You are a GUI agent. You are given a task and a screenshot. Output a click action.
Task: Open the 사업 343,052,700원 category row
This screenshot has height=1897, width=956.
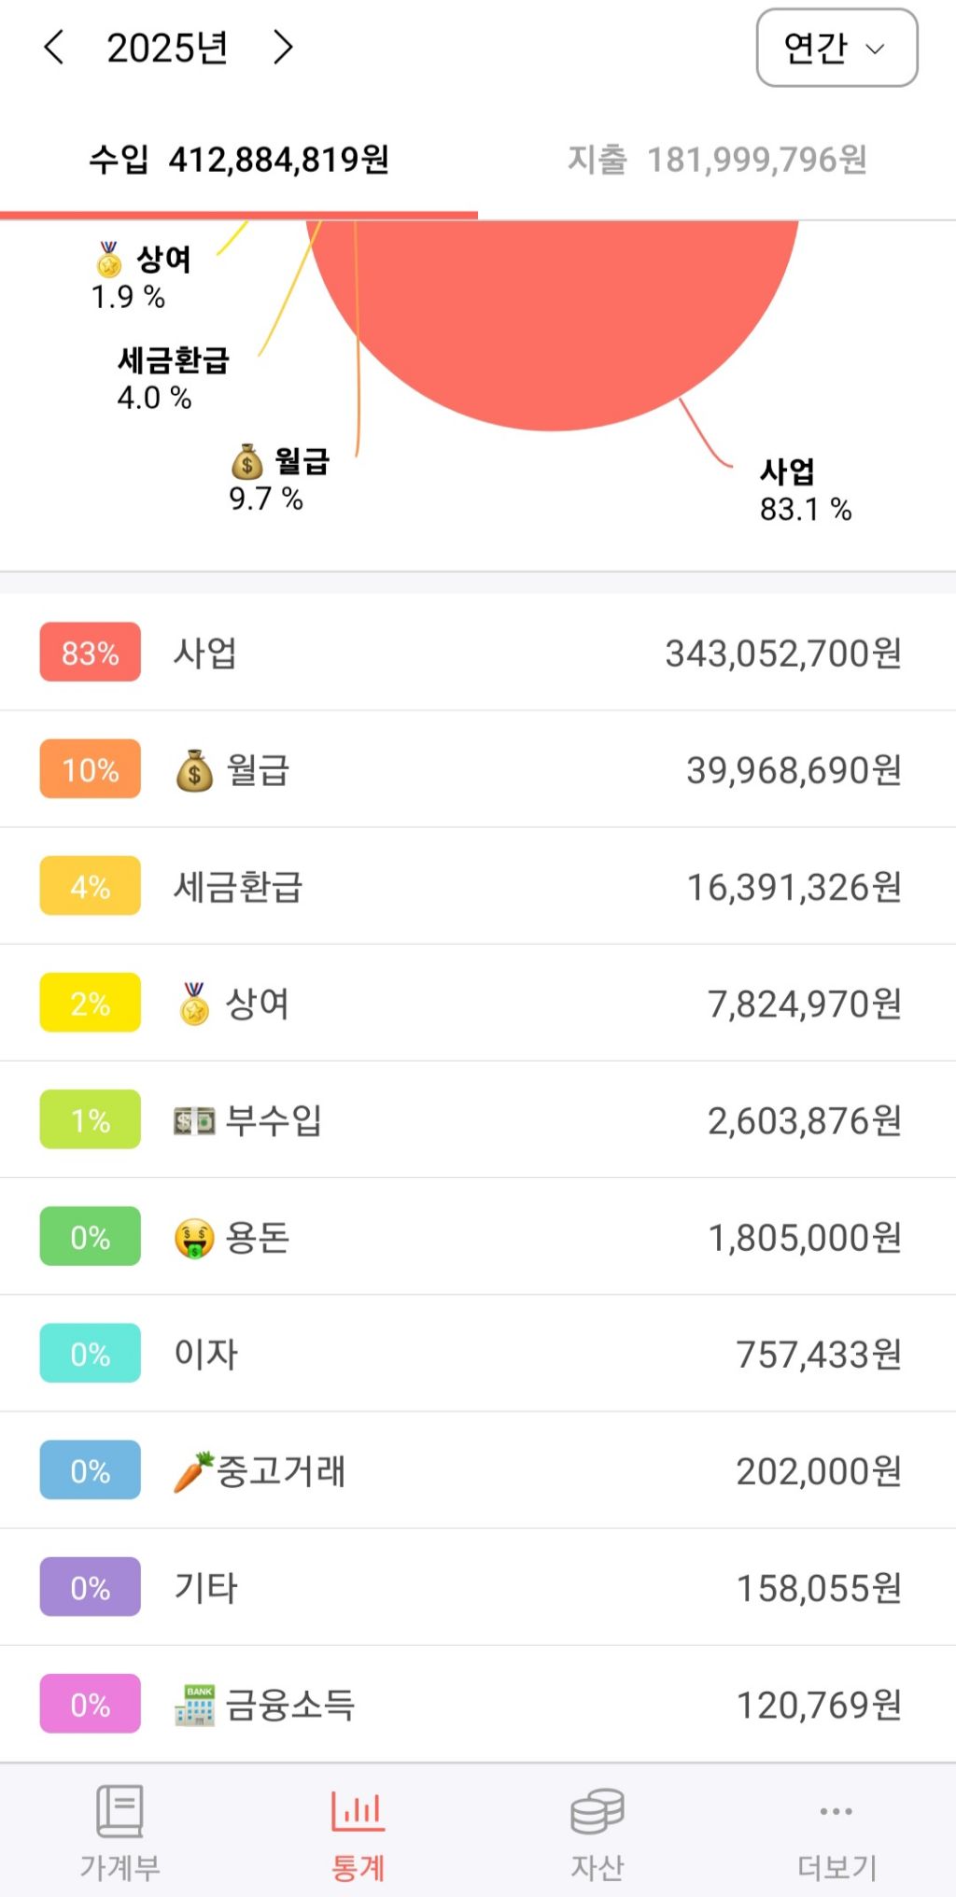click(478, 653)
